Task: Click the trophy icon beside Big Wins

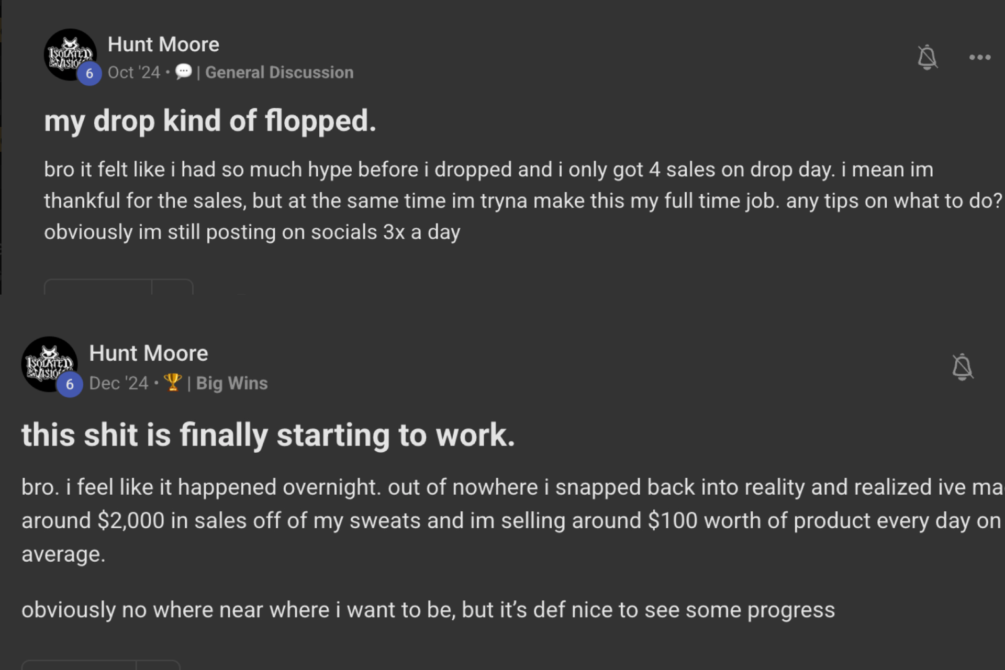Action: tap(172, 383)
